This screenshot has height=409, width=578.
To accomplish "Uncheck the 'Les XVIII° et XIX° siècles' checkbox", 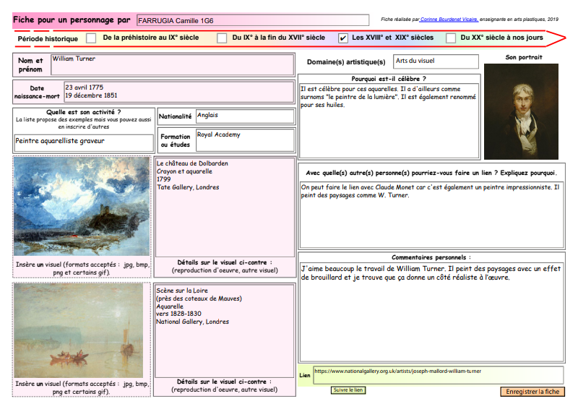I will (342, 38).
